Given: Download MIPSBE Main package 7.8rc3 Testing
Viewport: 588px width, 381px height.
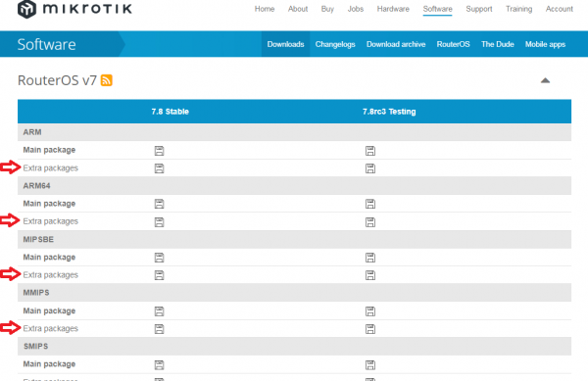Looking at the screenshot, I should point(370,258).
